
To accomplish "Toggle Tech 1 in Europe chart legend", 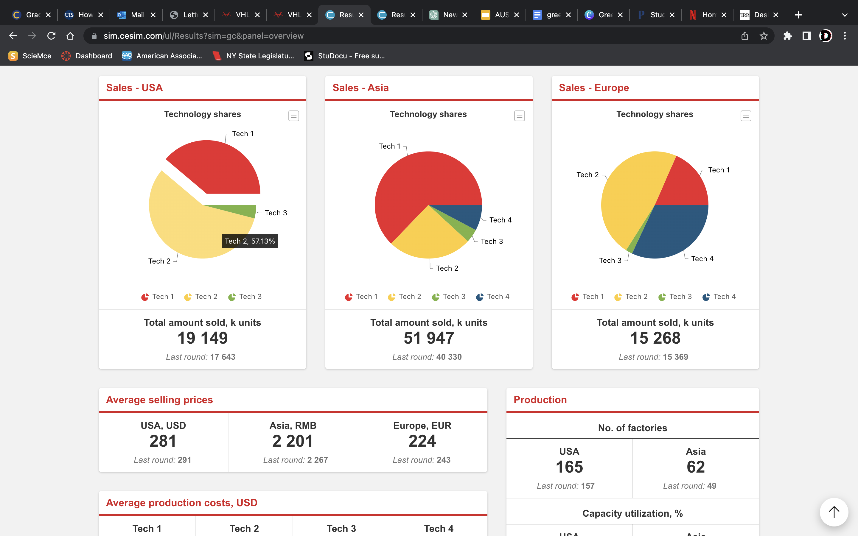I will tap(587, 297).
